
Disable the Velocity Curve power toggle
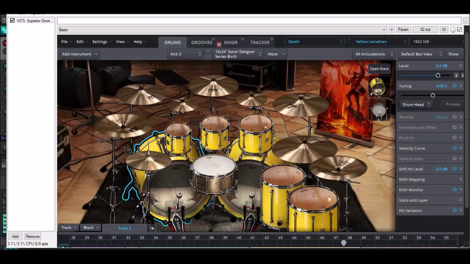click(x=455, y=148)
